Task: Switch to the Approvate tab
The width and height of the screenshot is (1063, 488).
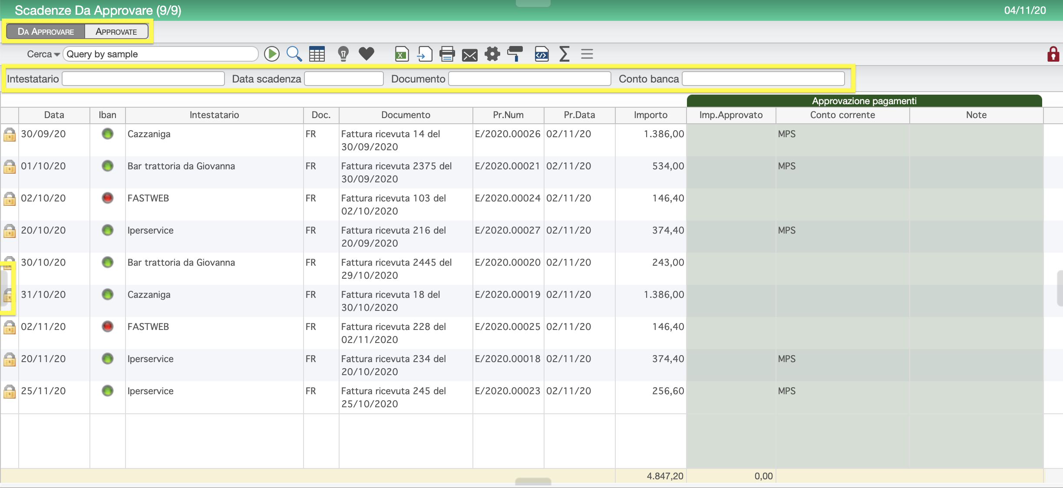Action: pos(116,32)
